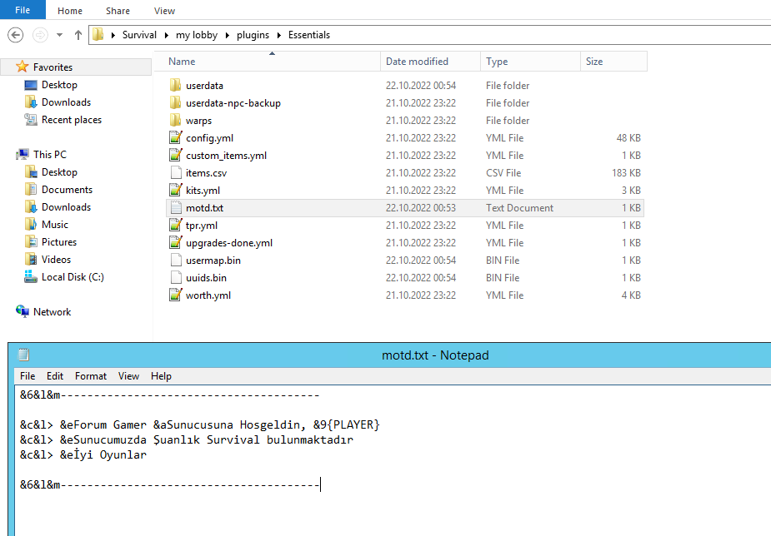Image resolution: width=771 pixels, height=536 pixels.
Task: Open Downloads under Favorites
Action: pos(66,102)
